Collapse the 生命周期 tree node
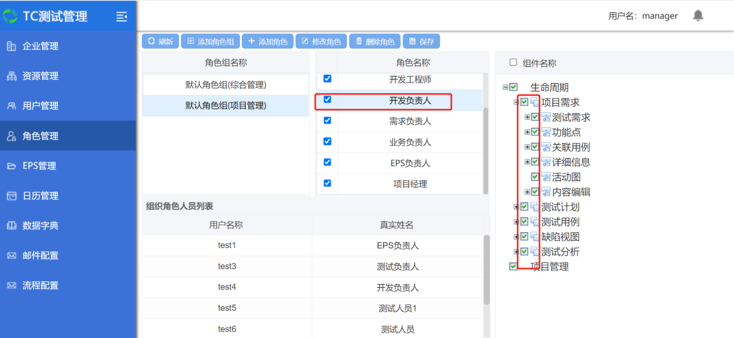Screen dimensions: 734x338 tap(506, 87)
